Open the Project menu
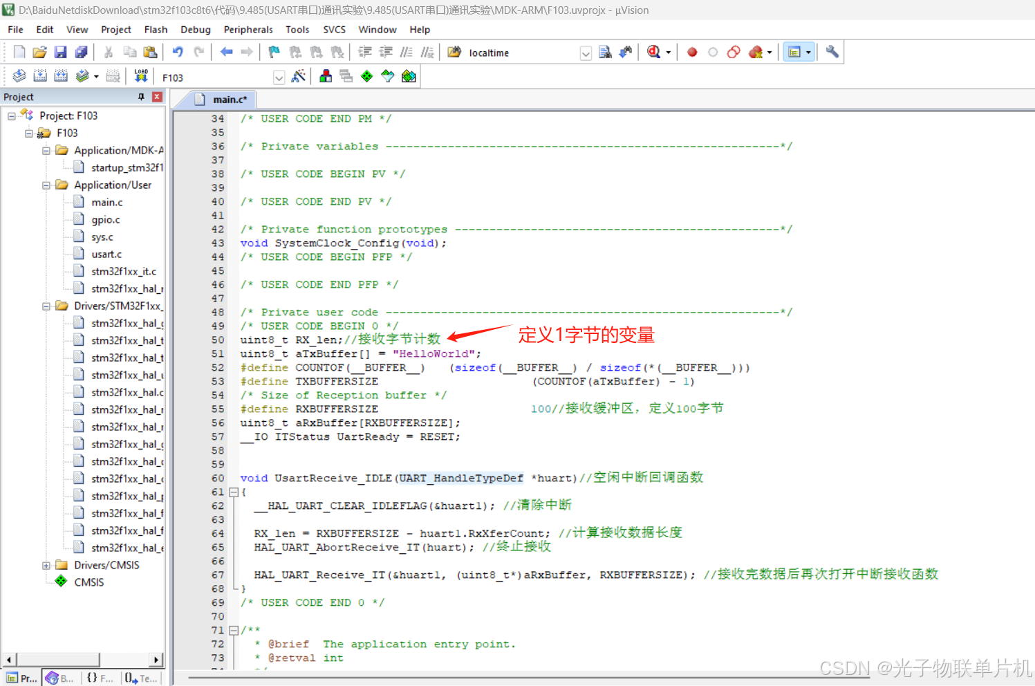The image size is (1035, 686). coord(116,30)
